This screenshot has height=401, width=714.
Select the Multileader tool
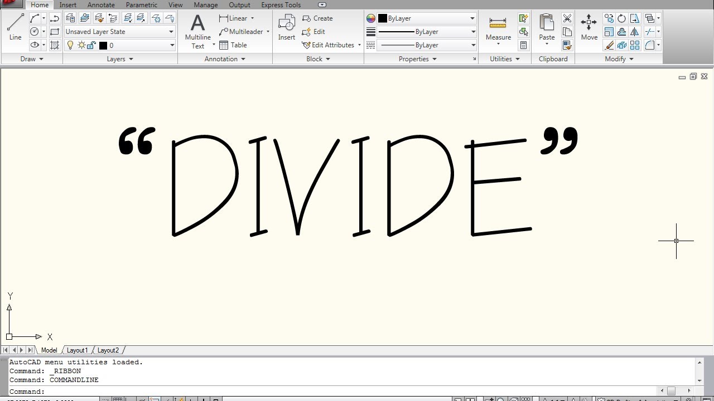[x=241, y=32]
